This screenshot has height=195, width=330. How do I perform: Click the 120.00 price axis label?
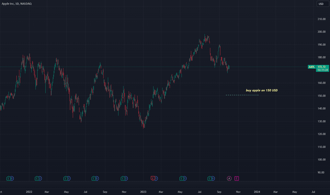(322, 134)
